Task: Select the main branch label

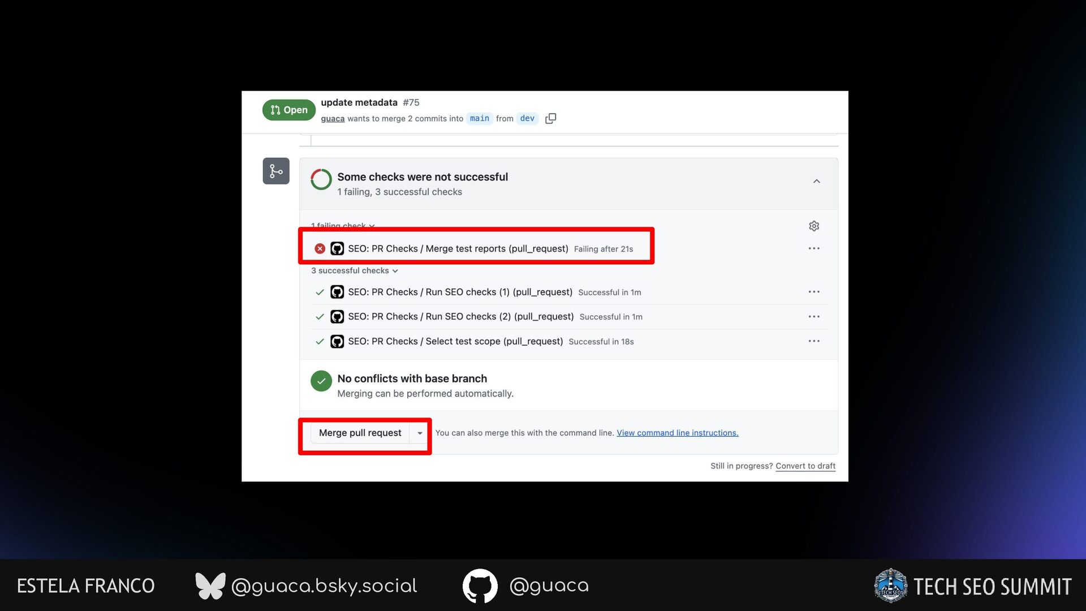Action: click(x=479, y=118)
